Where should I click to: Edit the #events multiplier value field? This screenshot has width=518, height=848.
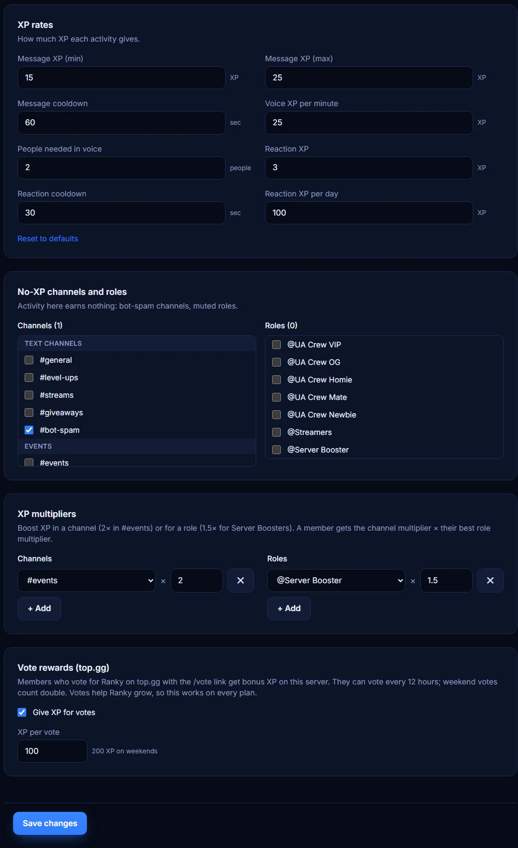[x=197, y=580]
